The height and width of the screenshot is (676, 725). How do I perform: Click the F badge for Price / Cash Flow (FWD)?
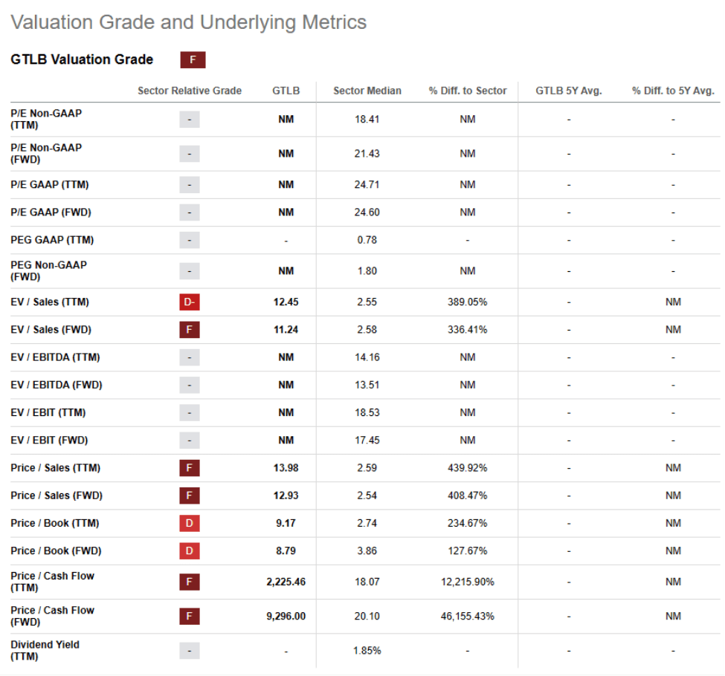tap(190, 617)
